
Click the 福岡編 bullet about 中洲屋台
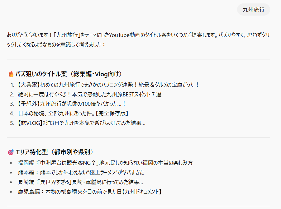tap(105, 163)
